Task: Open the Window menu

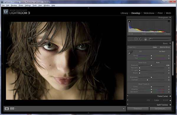Action: 47,5
